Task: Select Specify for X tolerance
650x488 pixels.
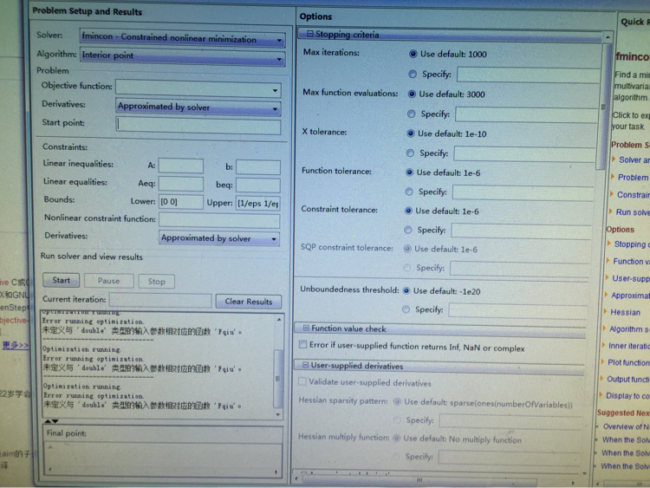Action: tap(410, 153)
